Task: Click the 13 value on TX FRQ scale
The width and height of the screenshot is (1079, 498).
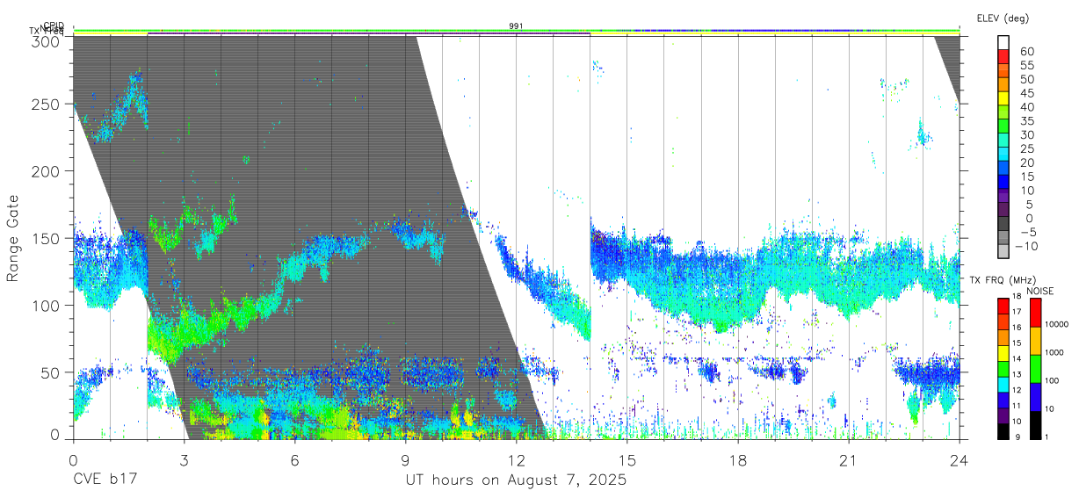Action: pos(1017,374)
